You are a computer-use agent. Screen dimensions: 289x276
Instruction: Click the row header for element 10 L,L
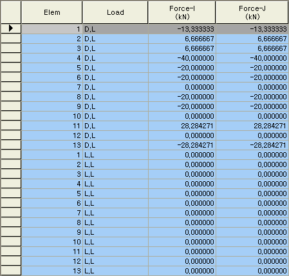pyautogui.click(x=11, y=242)
